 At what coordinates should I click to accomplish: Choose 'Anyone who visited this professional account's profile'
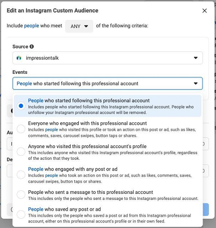pos(108,152)
